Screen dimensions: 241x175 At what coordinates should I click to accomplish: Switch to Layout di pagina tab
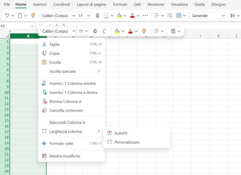point(91,4)
